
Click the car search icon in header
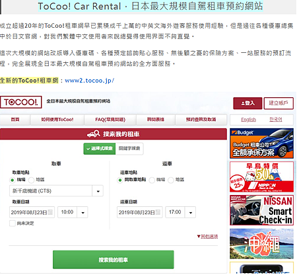(x=94, y=134)
